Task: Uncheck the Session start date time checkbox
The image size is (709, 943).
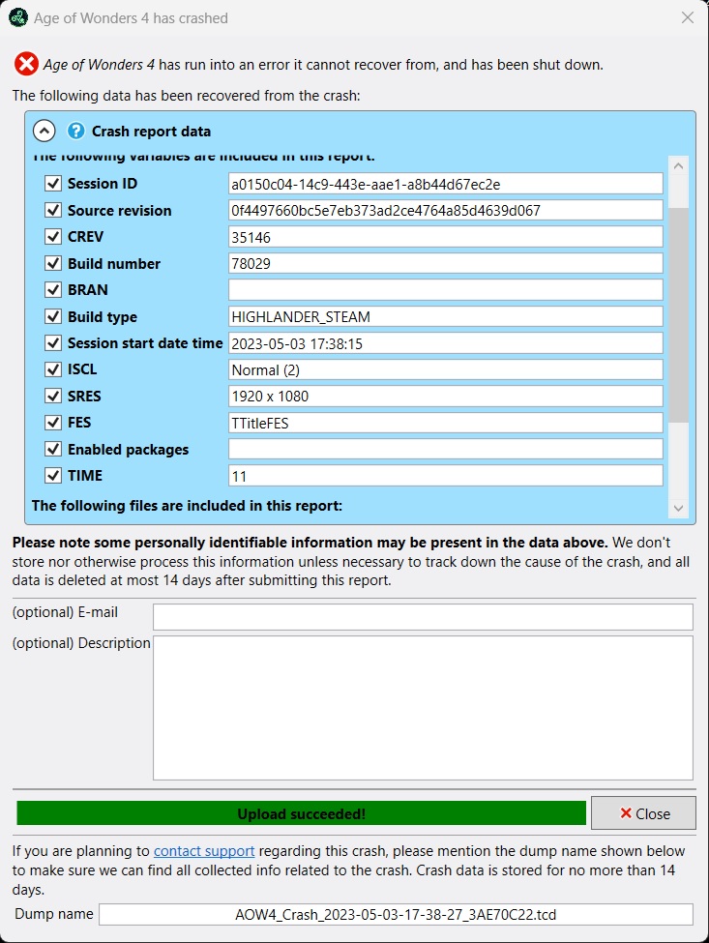Action: pos(53,342)
